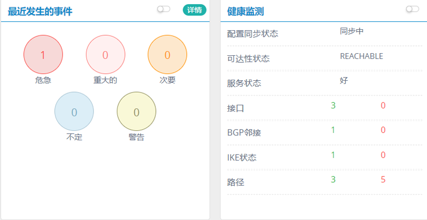This screenshot has width=427, height=220.
Task: Click the 健康监测 panel title
Action: pos(245,11)
